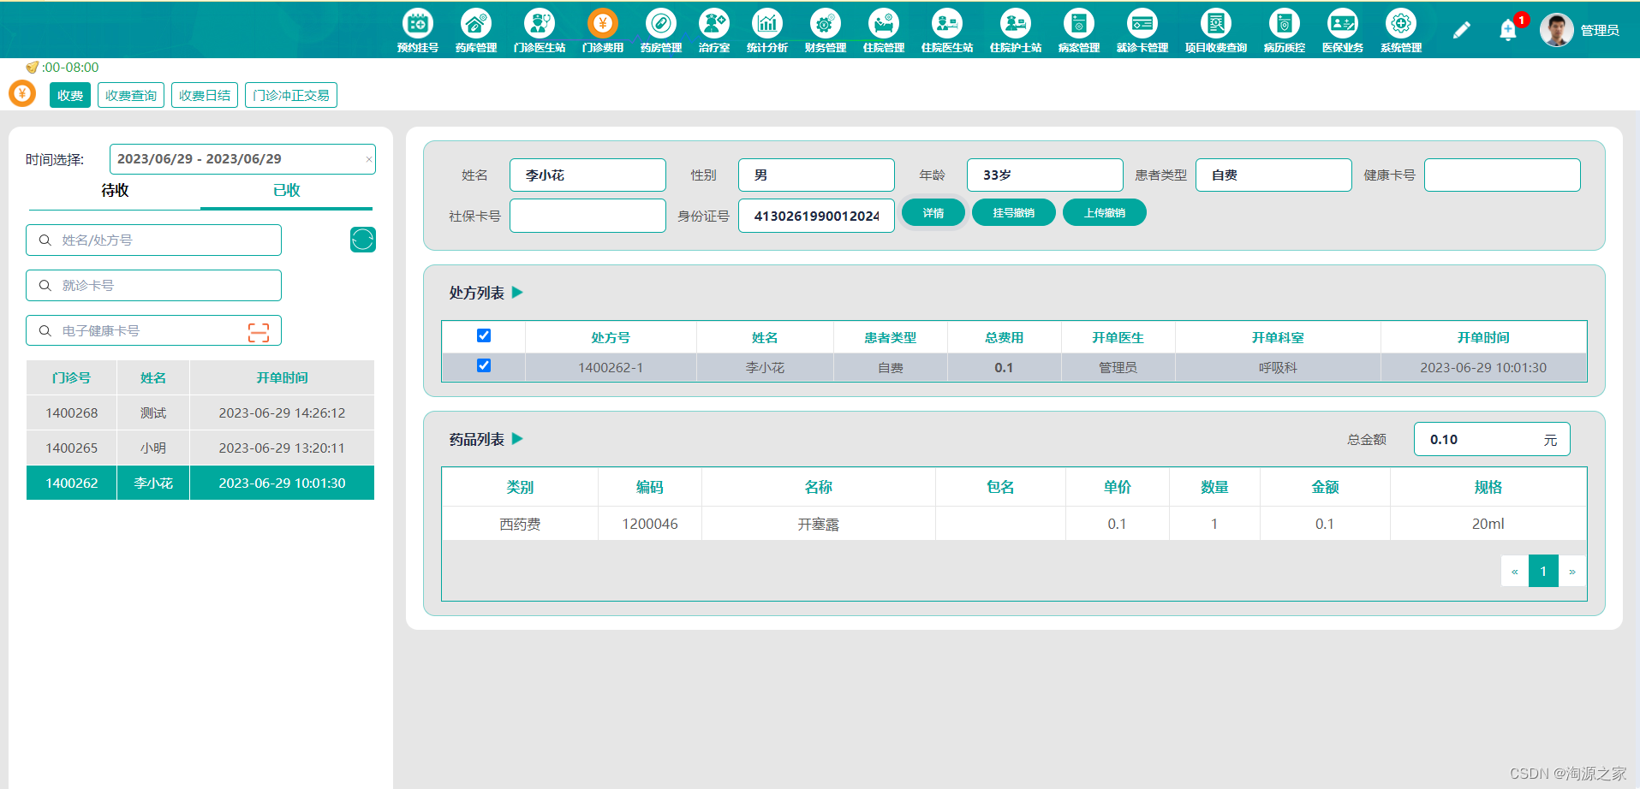Focus the 姓名/处方号 search field
Viewport: 1640px width, 789px height.
(x=153, y=240)
